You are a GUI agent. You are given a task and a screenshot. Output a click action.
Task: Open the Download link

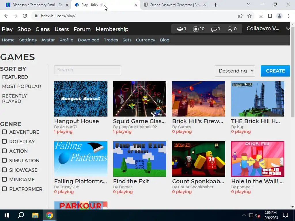pyautogui.click(x=89, y=40)
